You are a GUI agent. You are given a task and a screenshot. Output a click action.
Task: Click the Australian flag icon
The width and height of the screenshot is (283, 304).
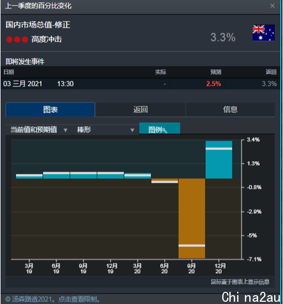[264, 33]
